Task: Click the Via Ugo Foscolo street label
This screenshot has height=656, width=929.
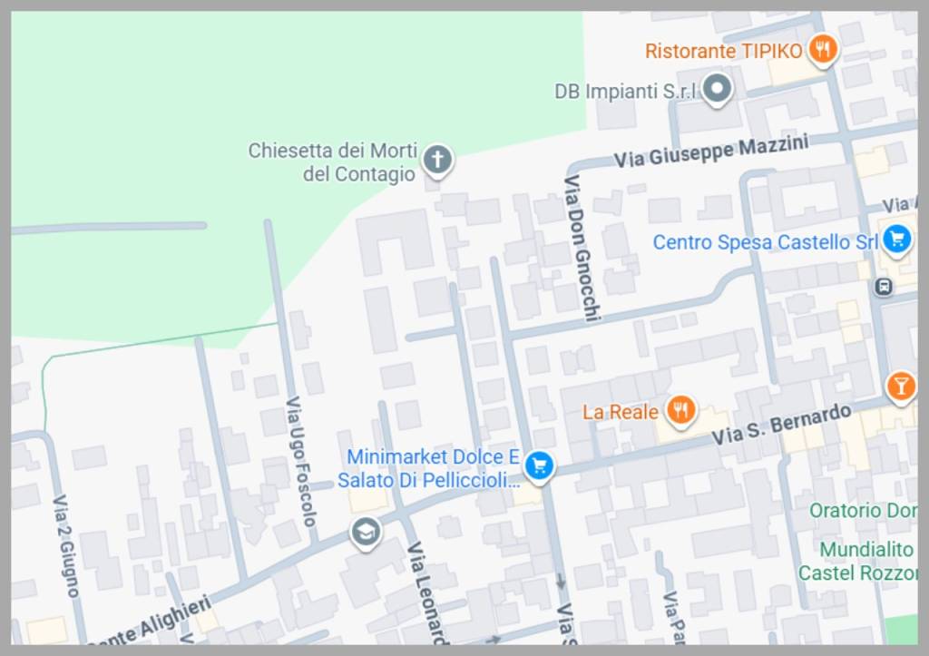Action: tap(301, 462)
